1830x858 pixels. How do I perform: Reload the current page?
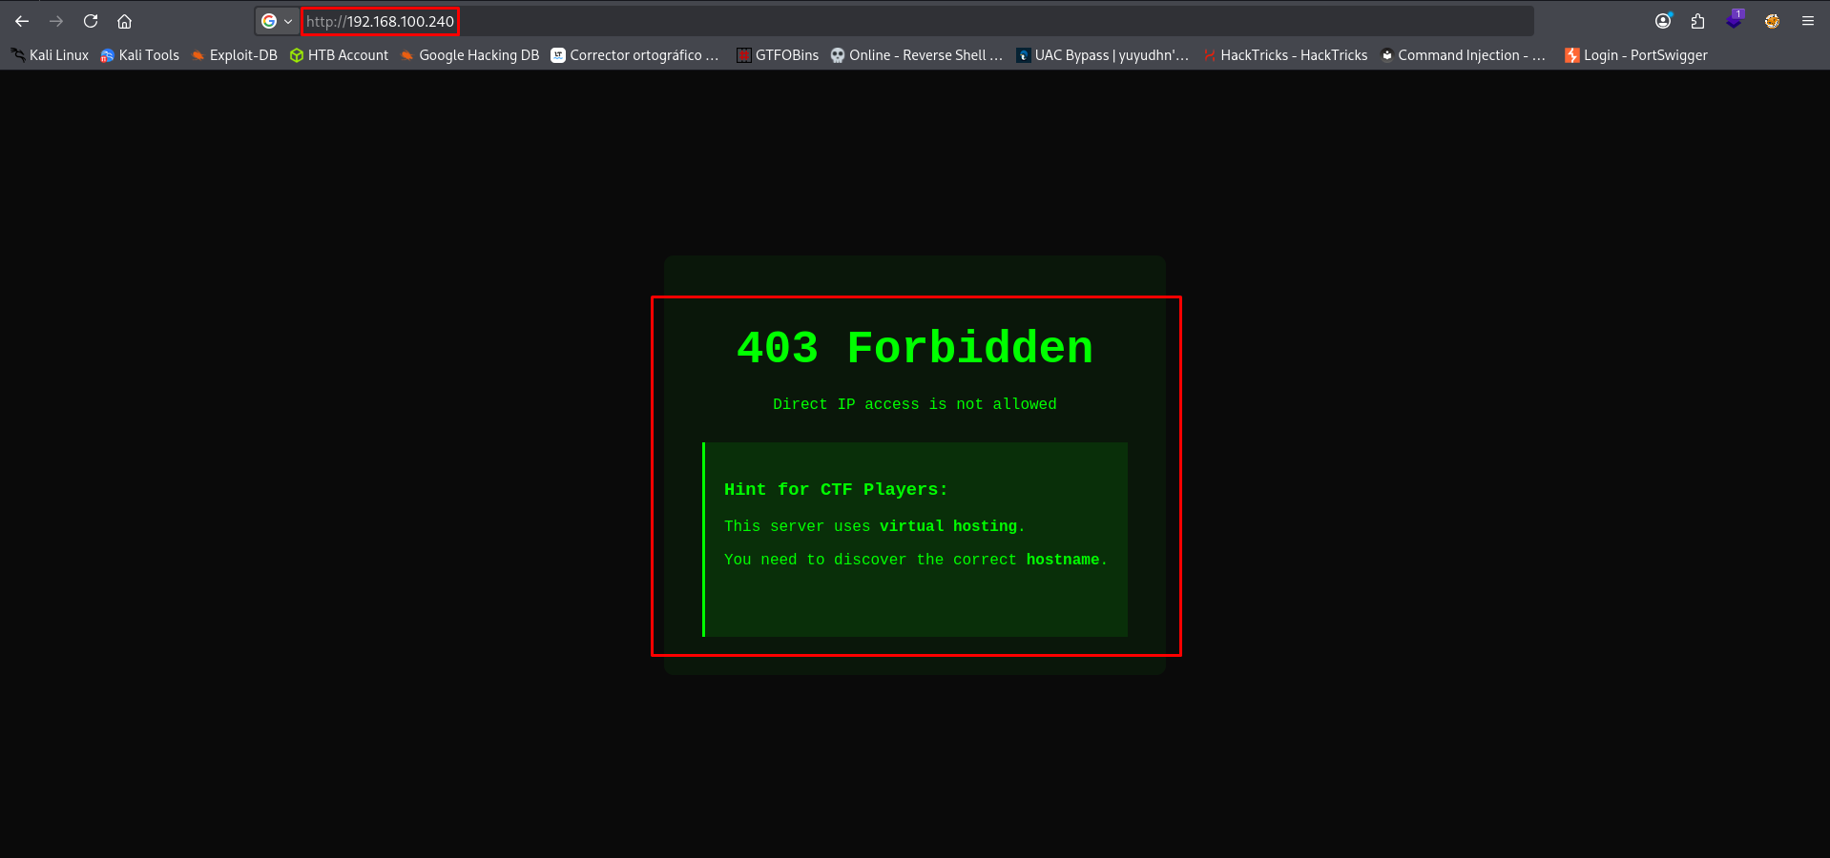[x=91, y=21]
